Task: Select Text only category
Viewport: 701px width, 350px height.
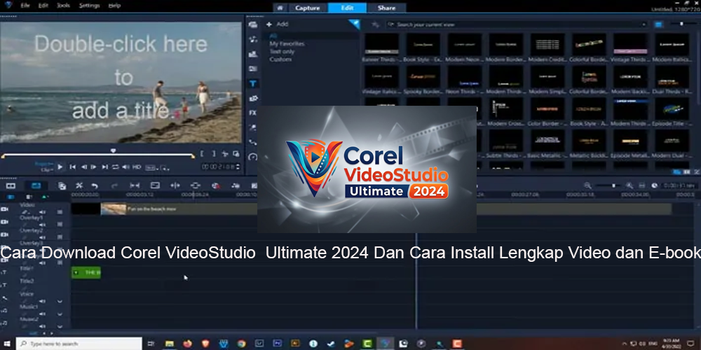Action: click(x=282, y=51)
